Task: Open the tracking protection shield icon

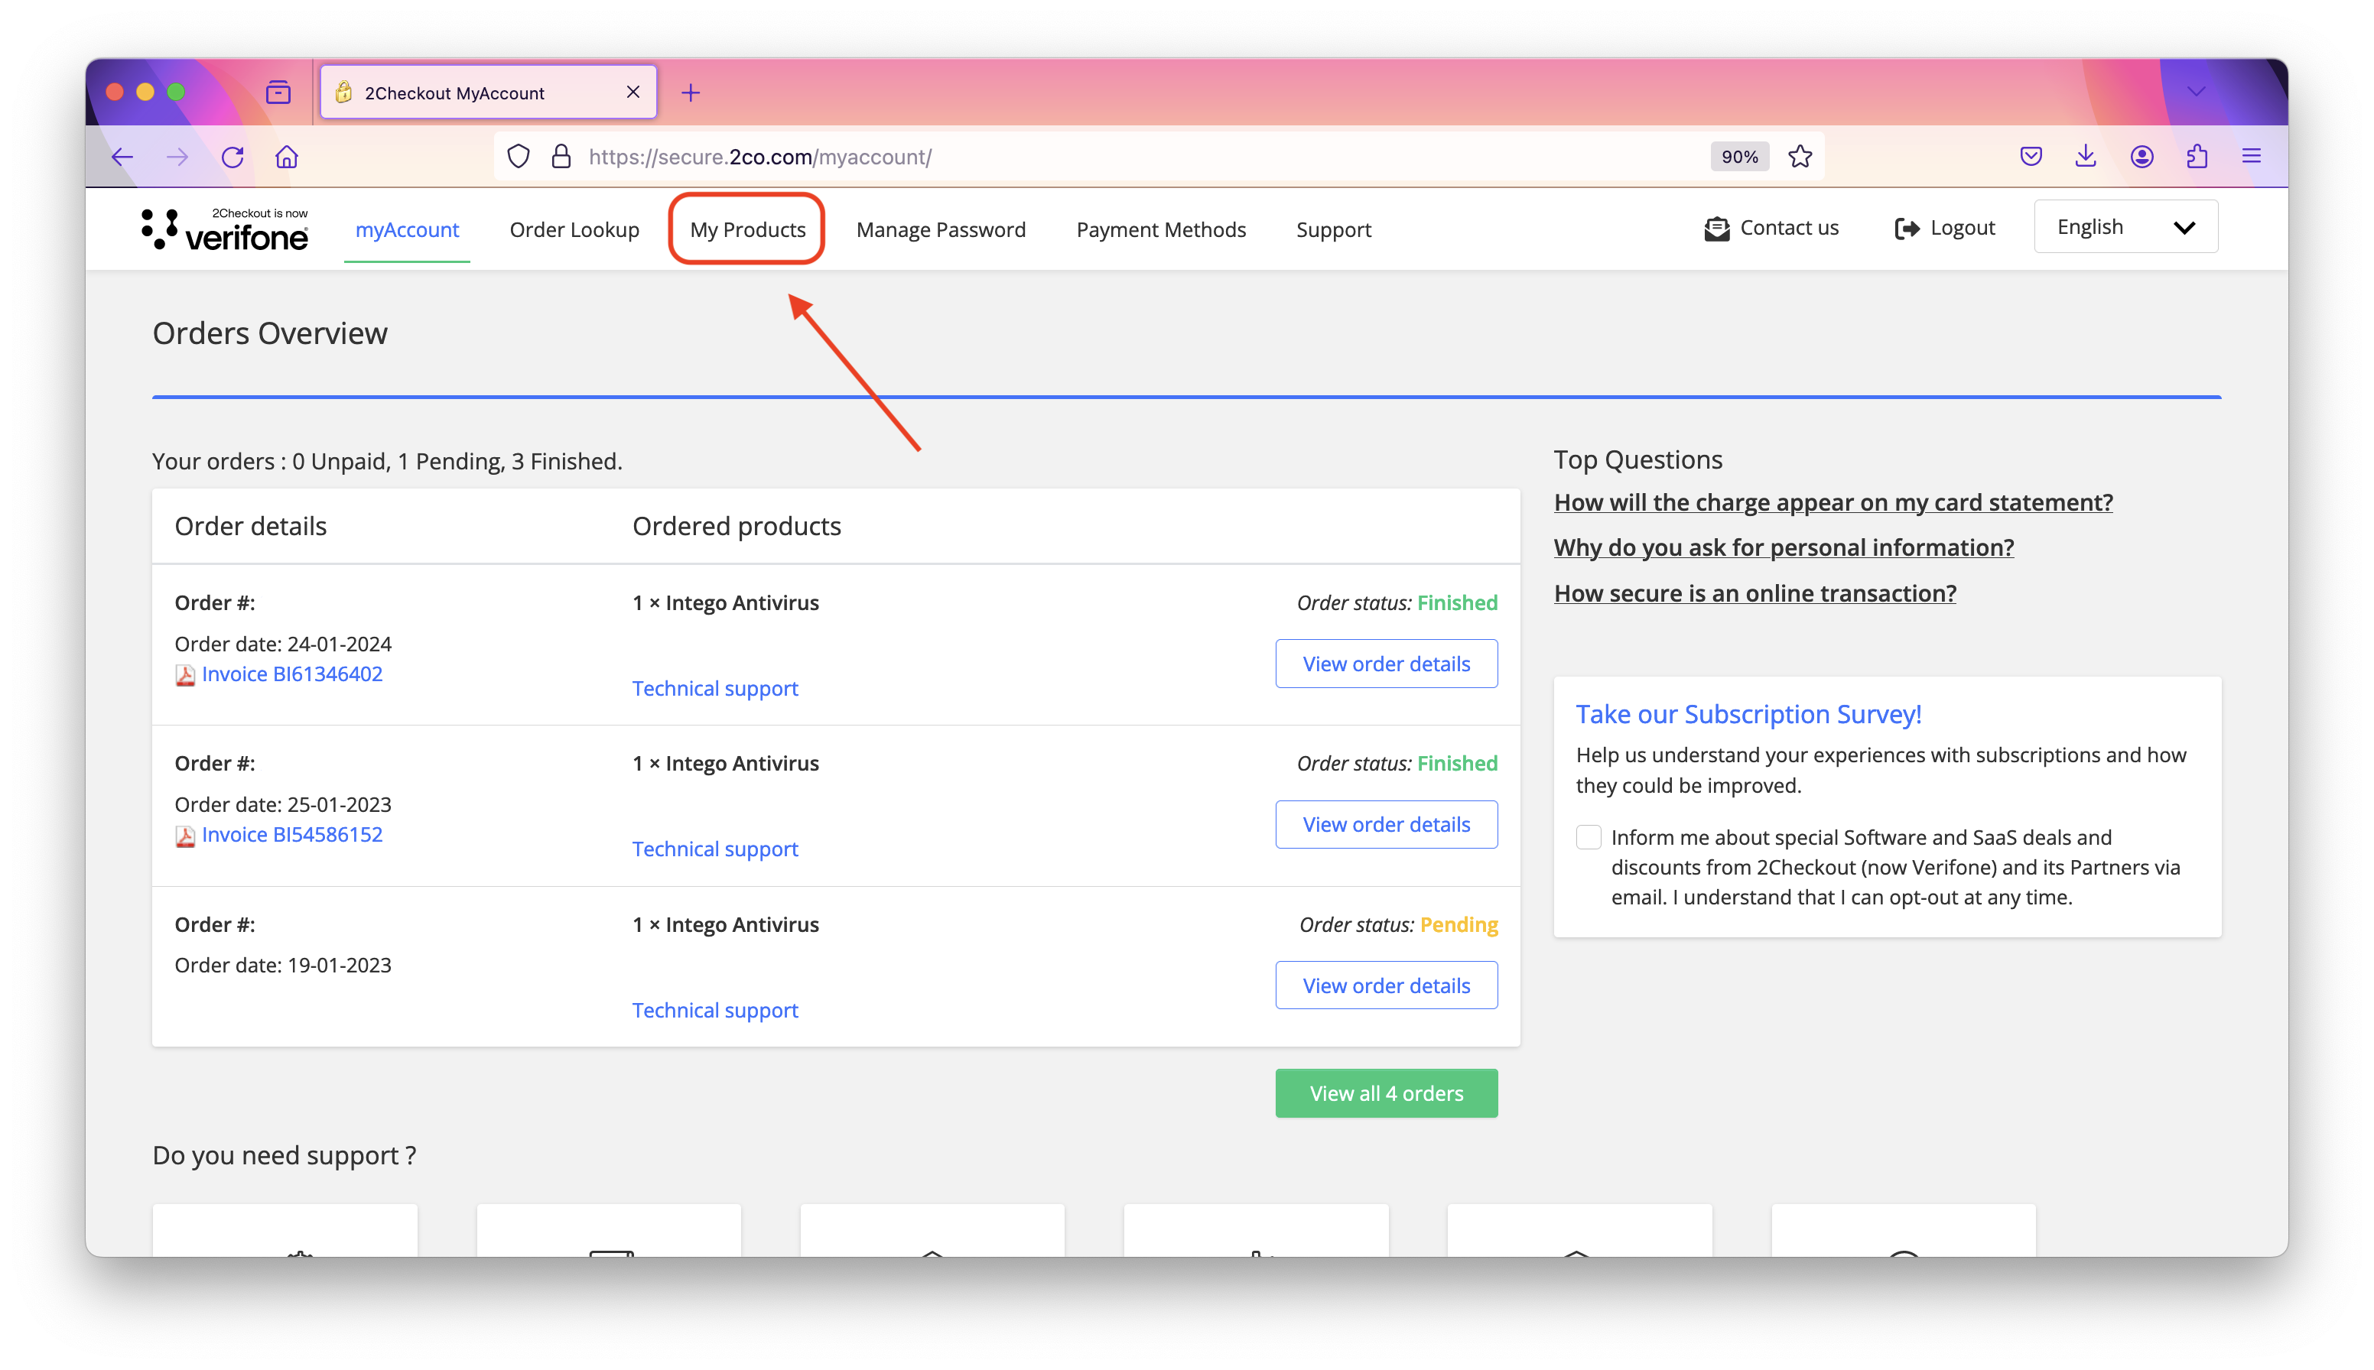Action: click(x=519, y=157)
